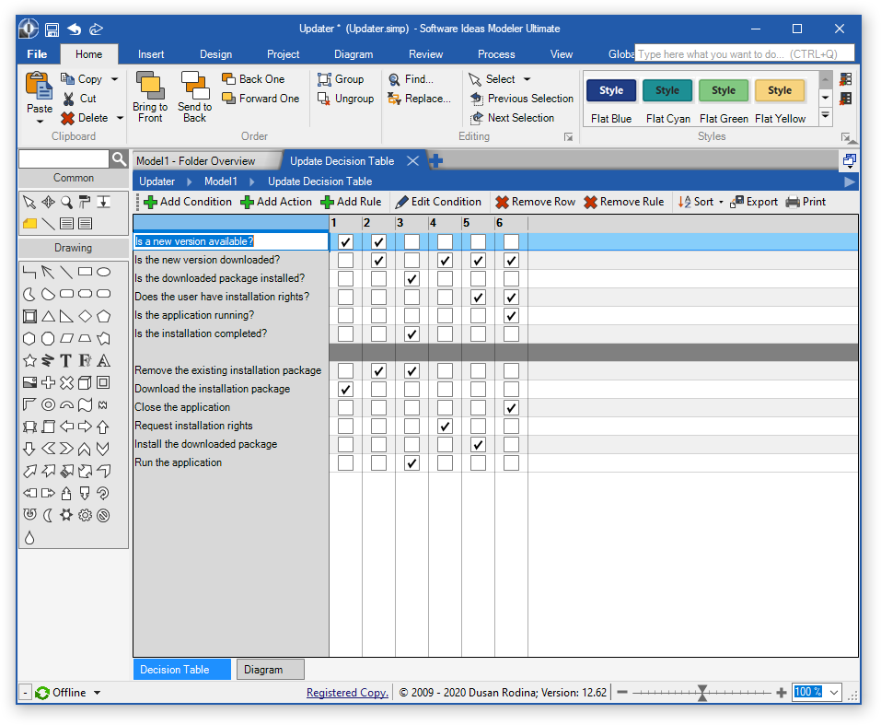Open the Model1 - Folder Overview tab
The width and height of the screenshot is (881, 725).
click(x=195, y=161)
